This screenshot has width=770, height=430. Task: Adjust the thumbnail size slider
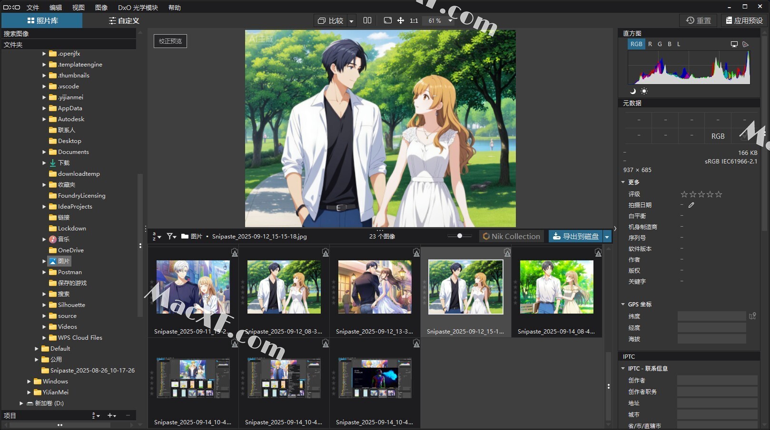460,236
